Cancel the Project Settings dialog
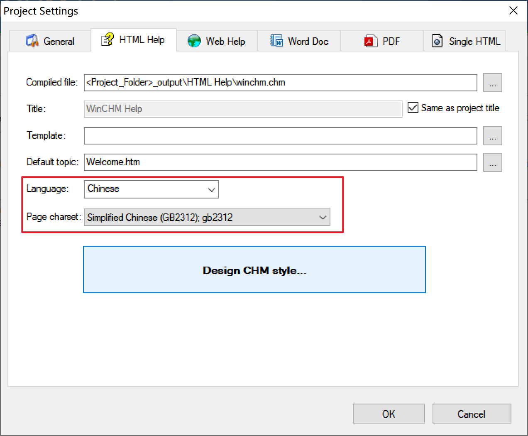Viewport: 528px width, 436px height. pyautogui.click(x=471, y=414)
